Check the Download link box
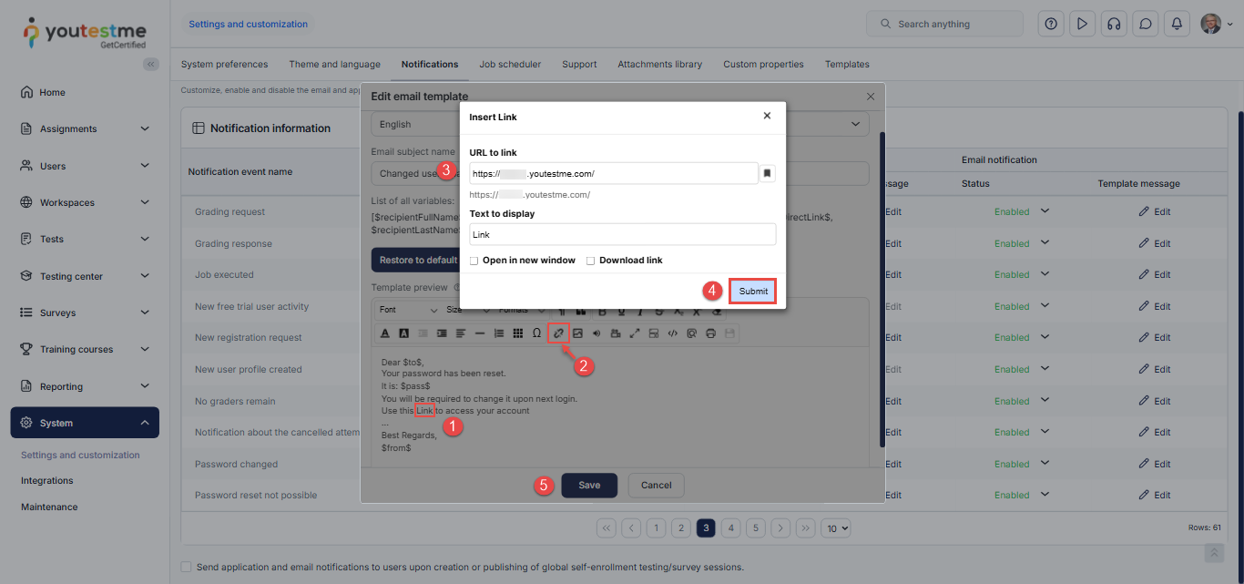Screen dimensions: 1244x584 pos(590,261)
